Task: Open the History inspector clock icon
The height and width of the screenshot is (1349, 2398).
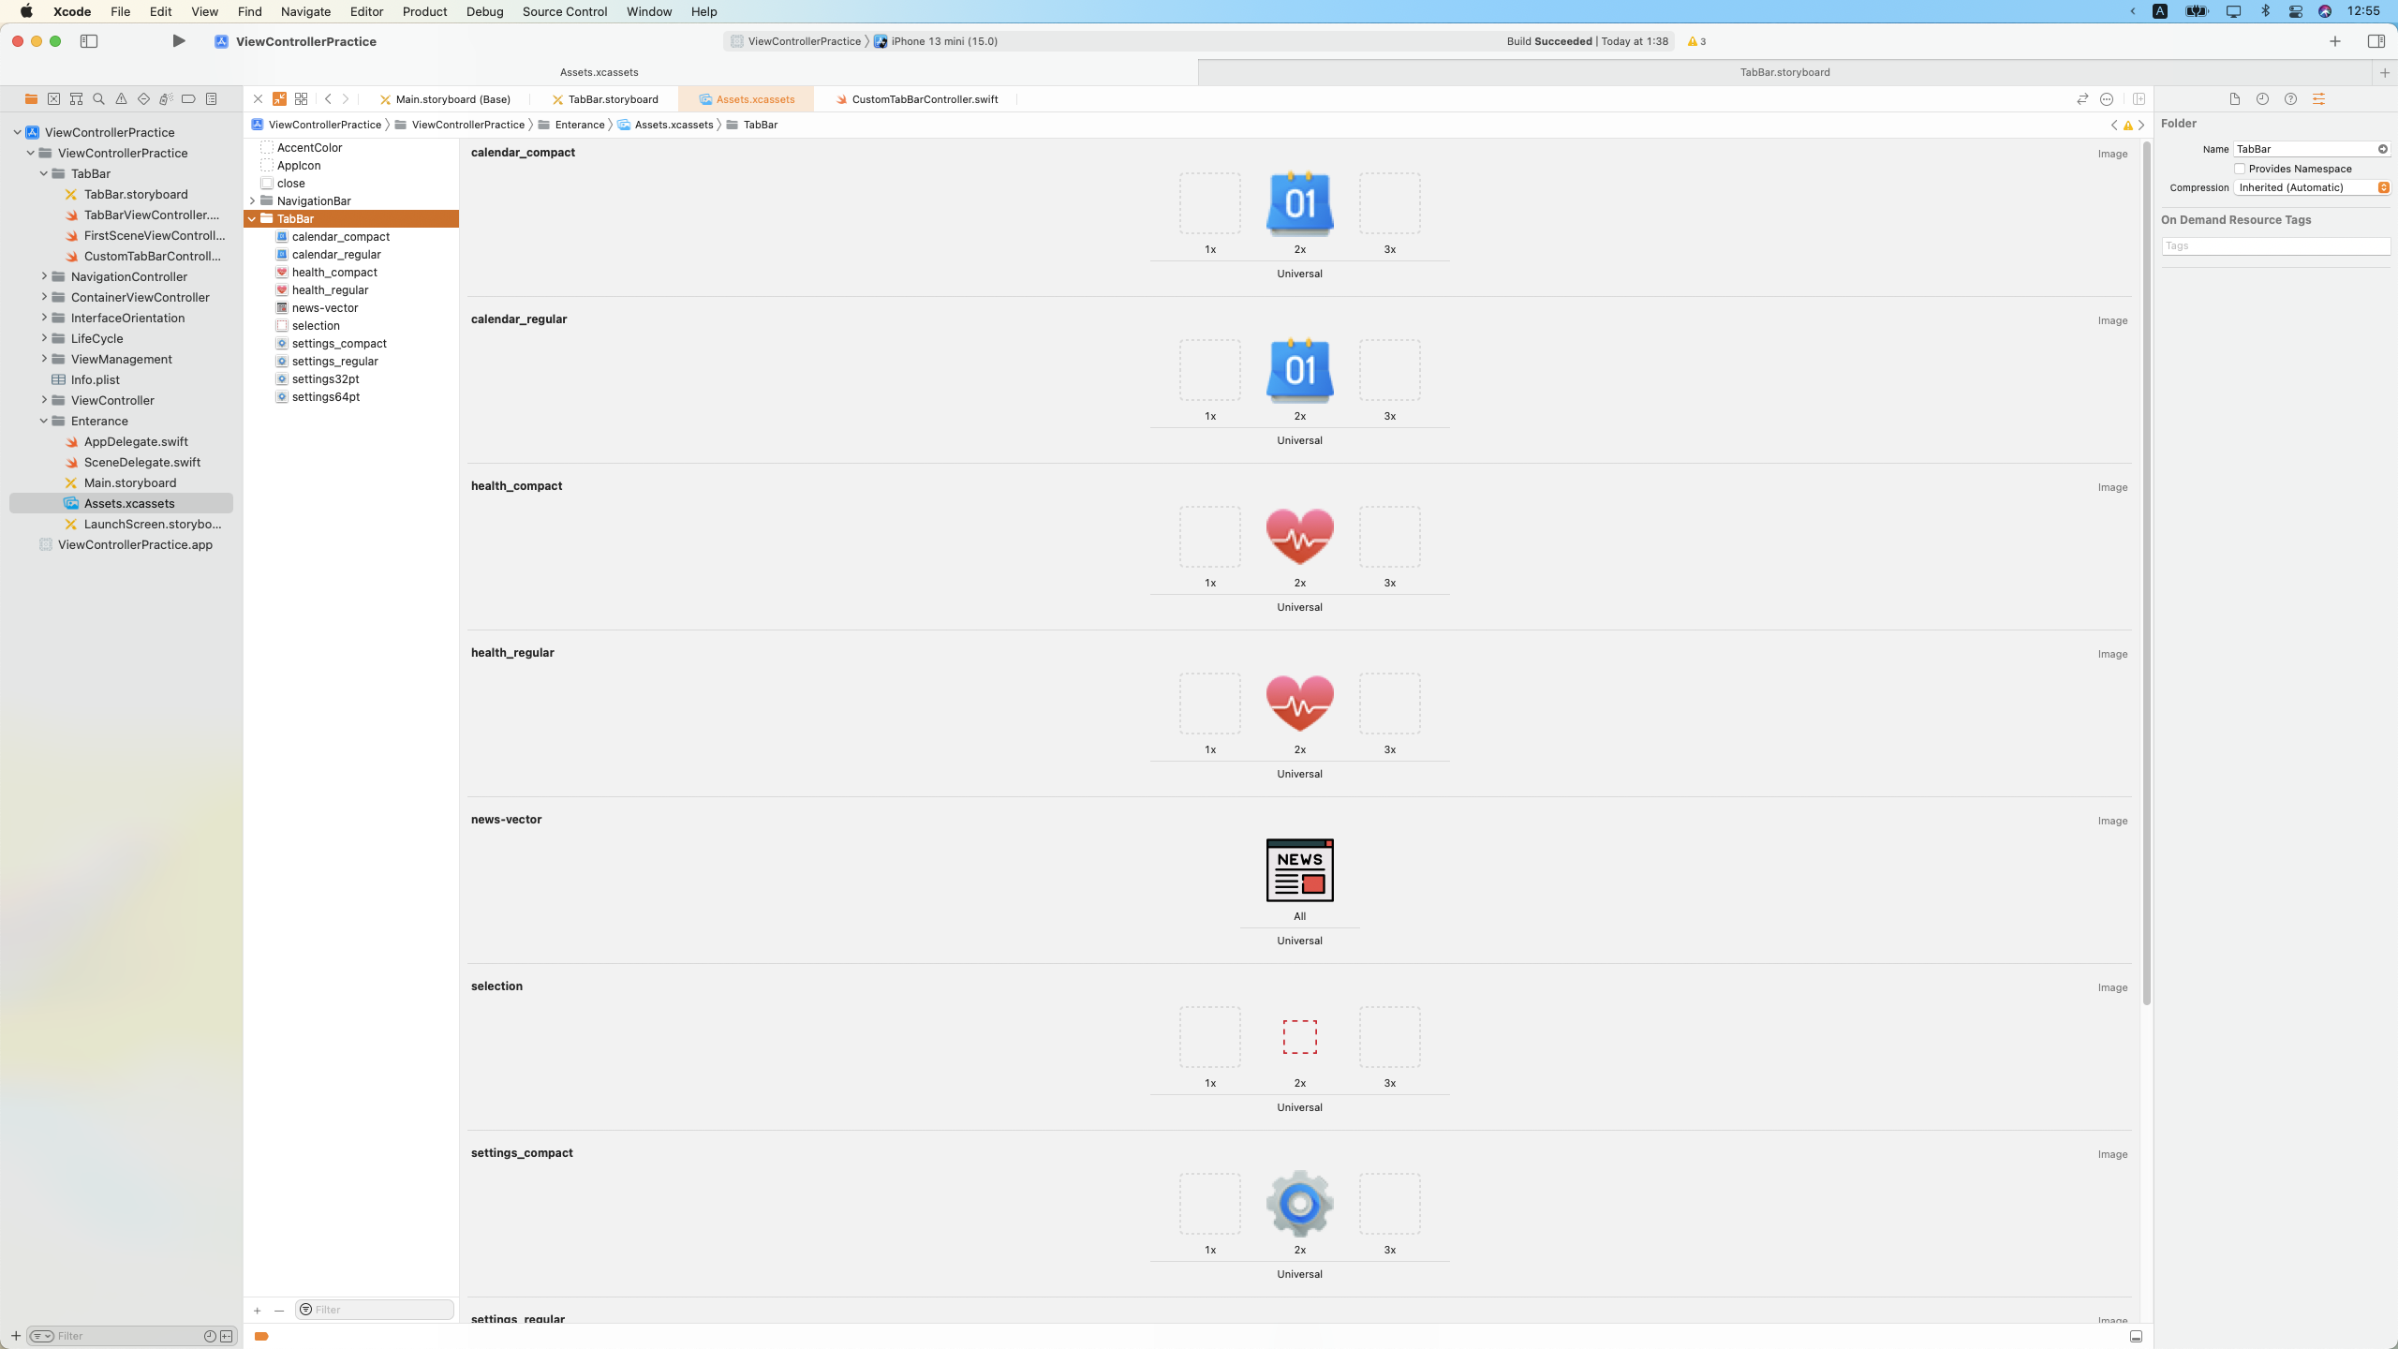Action: point(2262,99)
